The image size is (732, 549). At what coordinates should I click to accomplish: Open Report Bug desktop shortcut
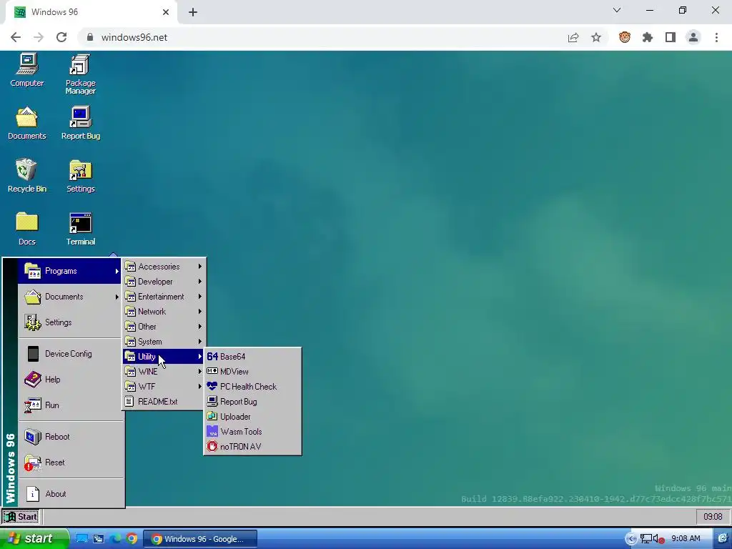pyautogui.click(x=80, y=123)
